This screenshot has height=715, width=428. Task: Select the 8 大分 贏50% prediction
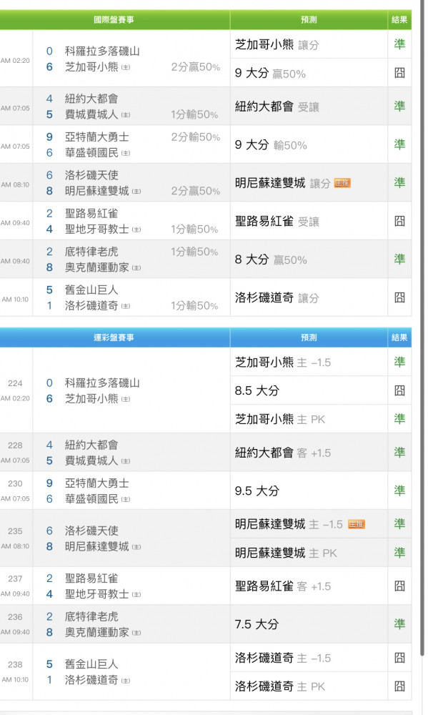[x=271, y=260]
